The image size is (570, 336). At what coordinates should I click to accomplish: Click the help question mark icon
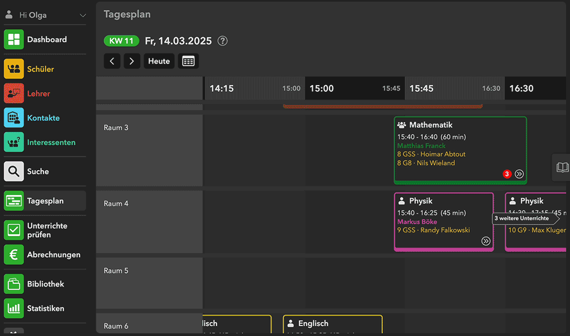tap(223, 41)
